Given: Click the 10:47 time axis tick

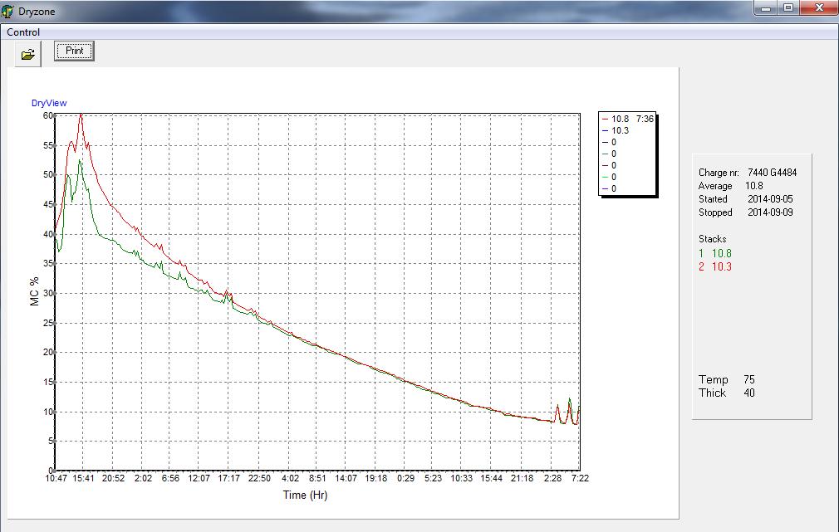Looking at the screenshot, I should [56, 478].
